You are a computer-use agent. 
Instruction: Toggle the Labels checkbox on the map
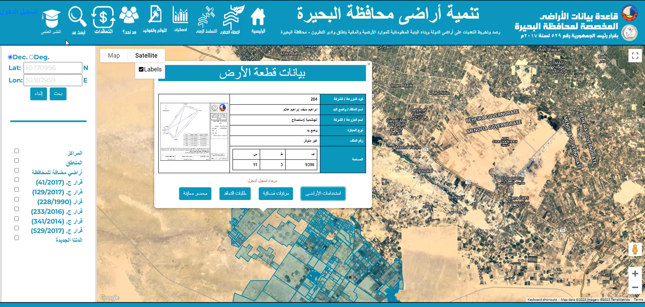click(x=141, y=69)
